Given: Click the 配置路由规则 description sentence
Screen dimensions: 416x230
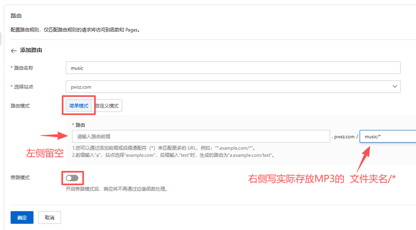Looking at the screenshot, I should 75,30.
